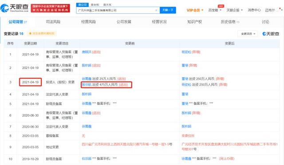This screenshot has width=284, height=165.
Task: Expand the 百宝箱 dropdown
Action: point(215,10)
